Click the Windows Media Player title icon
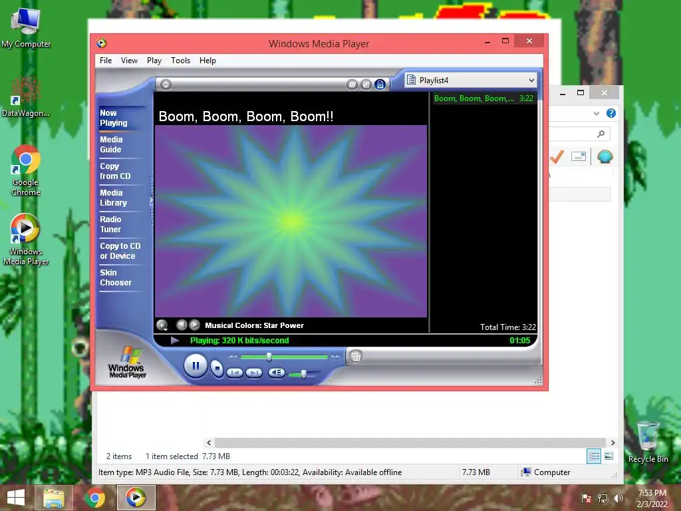This screenshot has height=511, width=681. (102, 43)
